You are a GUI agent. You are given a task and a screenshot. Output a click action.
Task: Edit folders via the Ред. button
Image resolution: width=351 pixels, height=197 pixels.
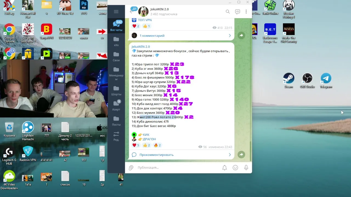pos(116,136)
